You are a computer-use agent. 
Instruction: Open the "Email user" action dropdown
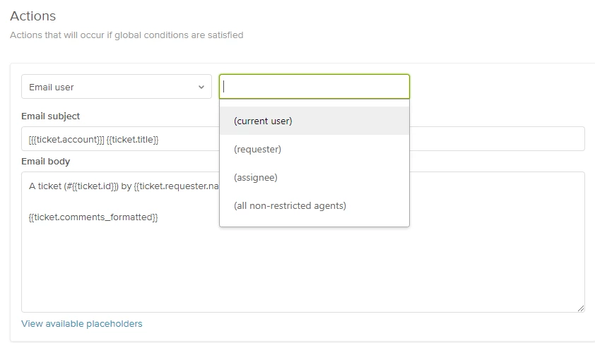116,87
